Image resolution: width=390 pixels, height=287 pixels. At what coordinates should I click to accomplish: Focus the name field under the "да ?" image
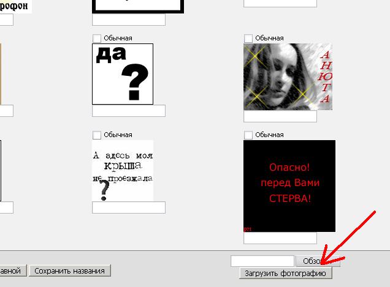pyautogui.click(x=129, y=111)
